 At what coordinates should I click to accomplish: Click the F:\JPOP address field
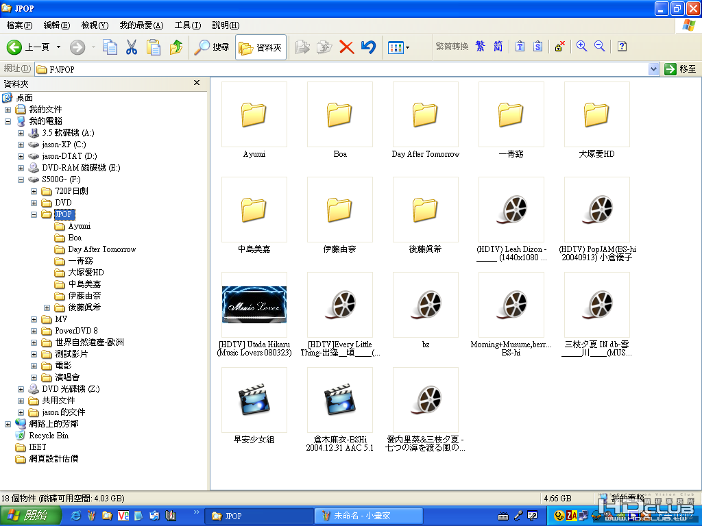341,69
